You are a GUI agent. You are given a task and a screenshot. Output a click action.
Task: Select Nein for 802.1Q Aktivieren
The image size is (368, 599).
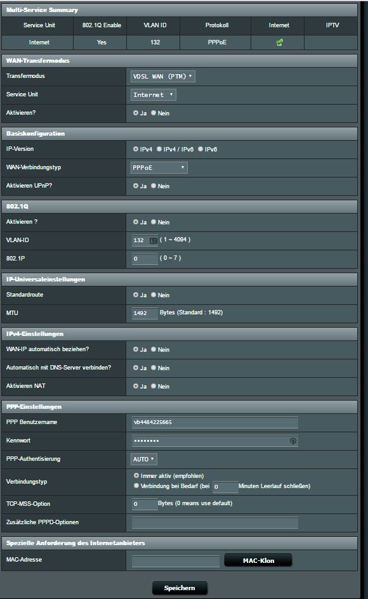[154, 222]
